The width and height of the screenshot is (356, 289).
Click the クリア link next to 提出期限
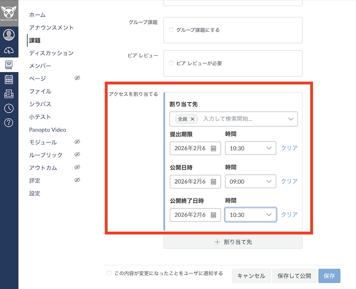tap(289, 148)
